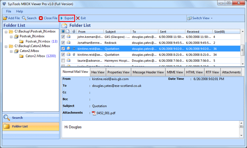Click the email list scrollbar down arrow

point(243,64)
